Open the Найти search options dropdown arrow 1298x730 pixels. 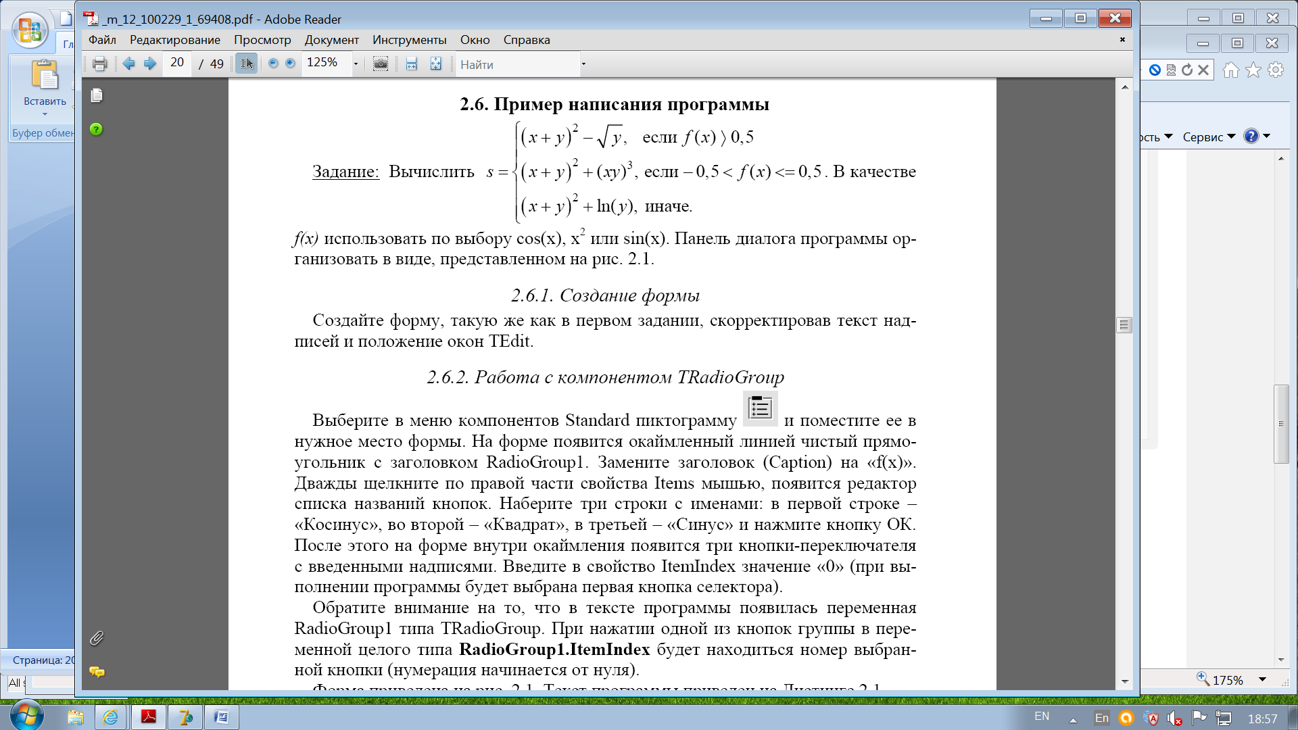583,65
